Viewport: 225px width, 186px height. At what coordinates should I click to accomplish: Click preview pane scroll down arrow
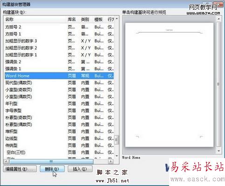pos(218,151)
